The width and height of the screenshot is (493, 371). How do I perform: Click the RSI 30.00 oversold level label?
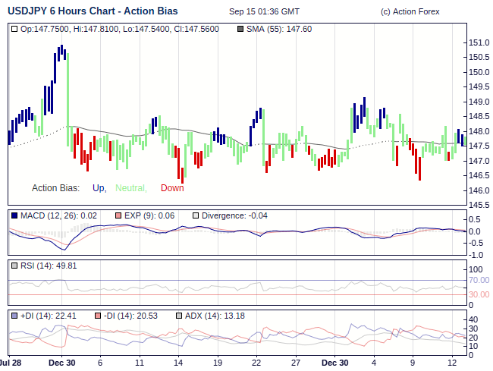[x=479, y=295]
